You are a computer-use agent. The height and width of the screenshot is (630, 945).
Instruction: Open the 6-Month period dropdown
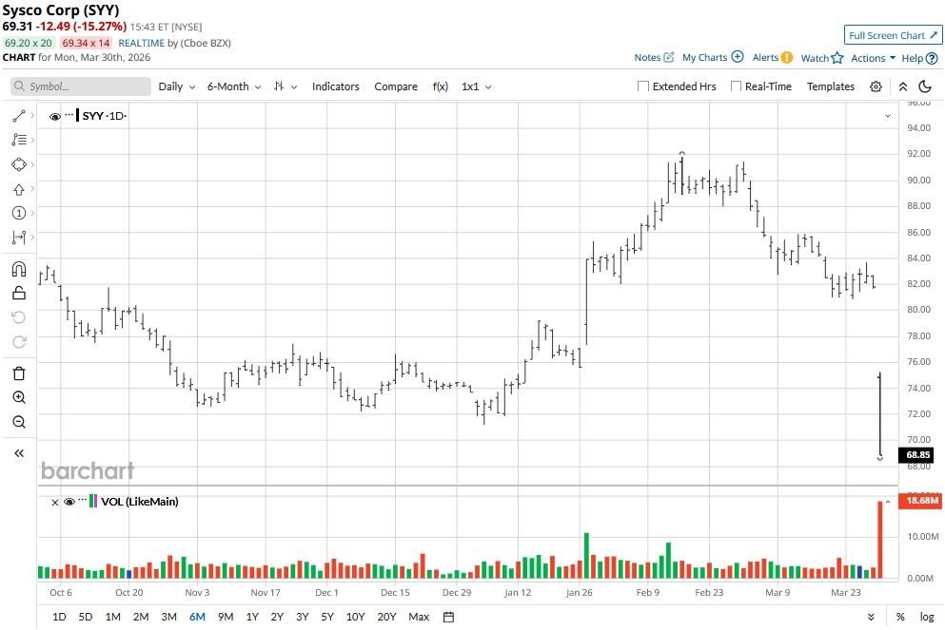click(234, 86)
